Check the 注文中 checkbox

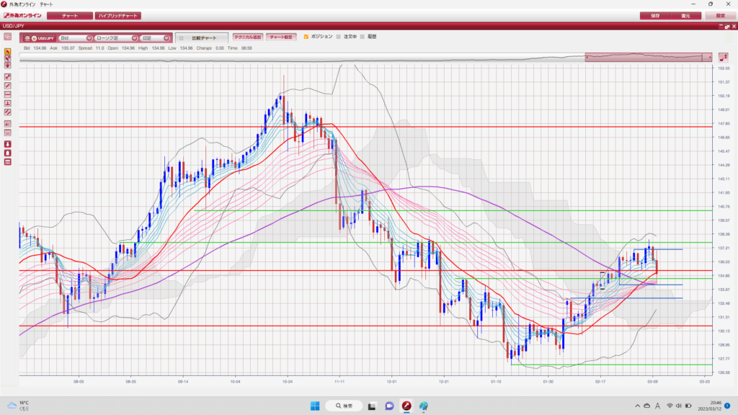click(339, 37)
